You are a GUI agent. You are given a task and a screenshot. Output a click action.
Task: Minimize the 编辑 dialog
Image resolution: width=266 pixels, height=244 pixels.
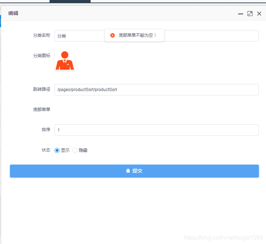(x=241, y=14)
